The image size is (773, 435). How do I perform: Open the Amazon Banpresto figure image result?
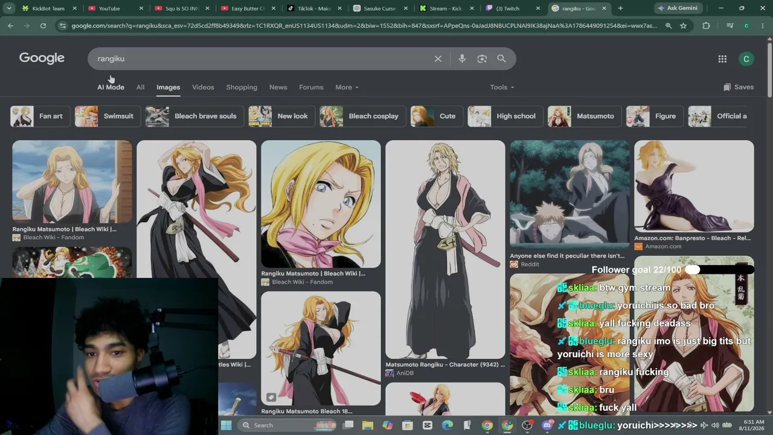[694, 186]
